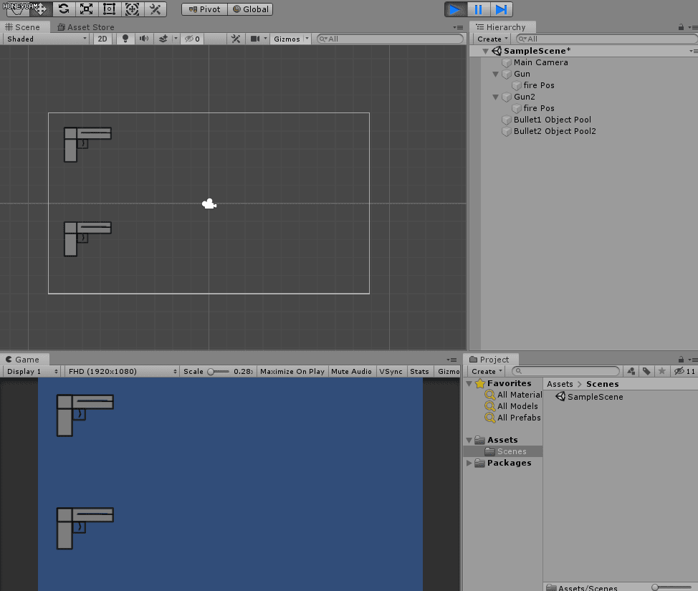Open the Project tab
This screenshot has height=591, width=698.
(489, 359)
